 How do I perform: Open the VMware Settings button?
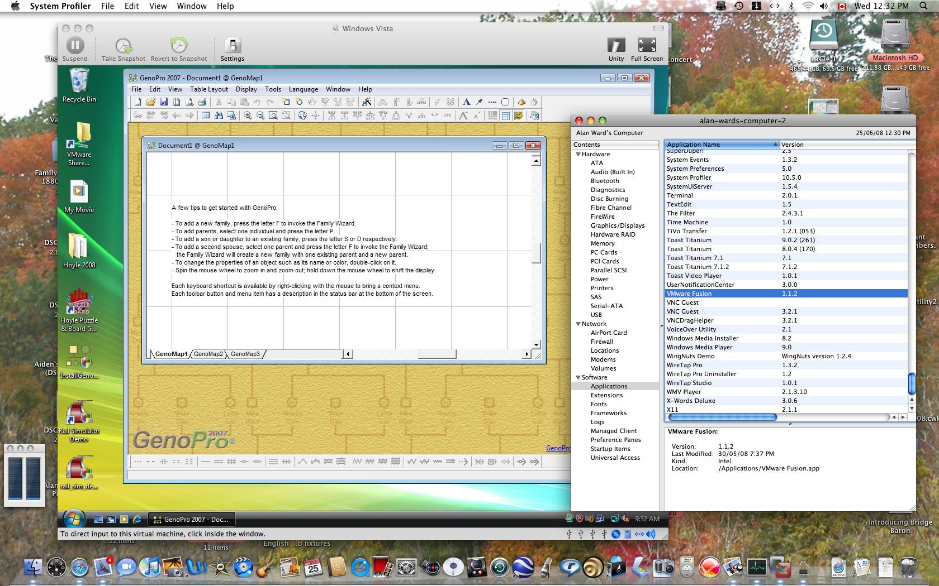tap(233, 49)
